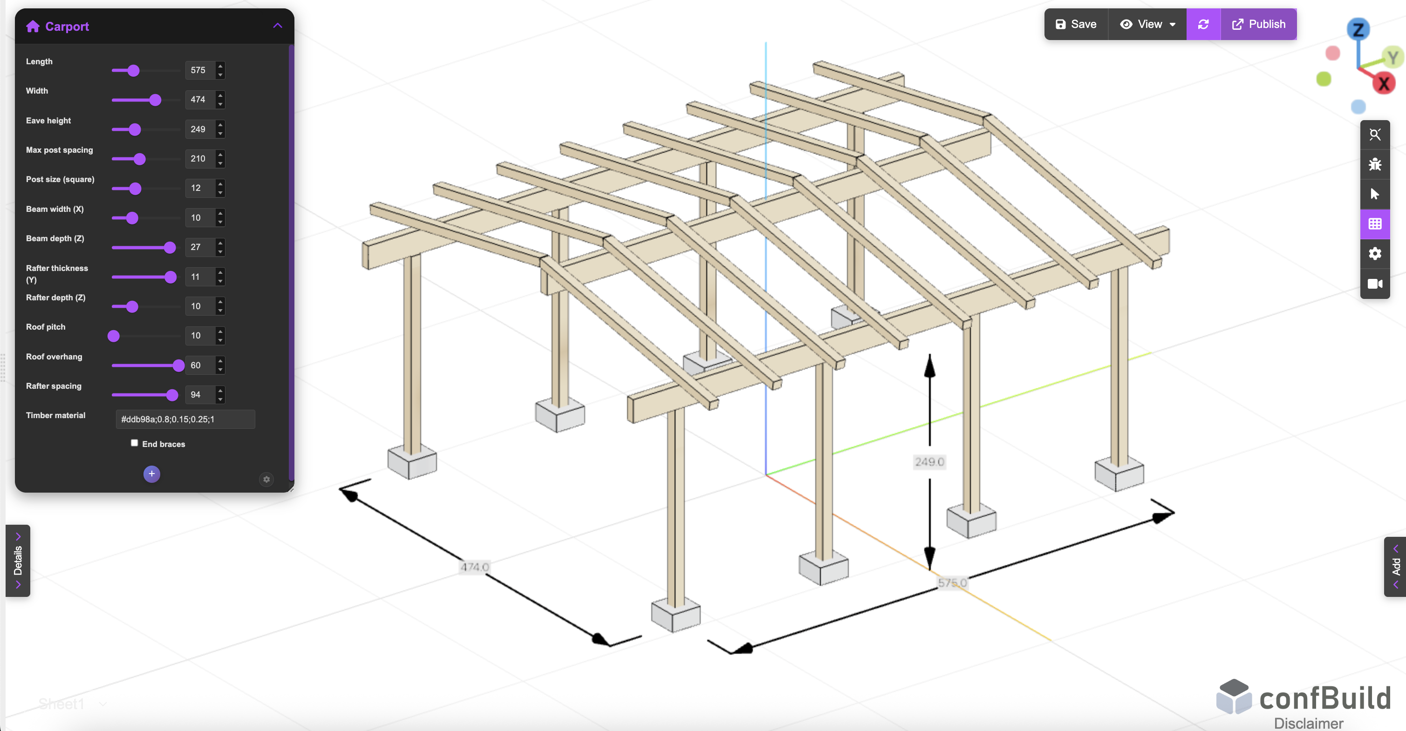The height and width of the screenshot is (731, 1406).
Task: Open the debug bug tool
Action: pyautogui.click(x=1375, y=165)
